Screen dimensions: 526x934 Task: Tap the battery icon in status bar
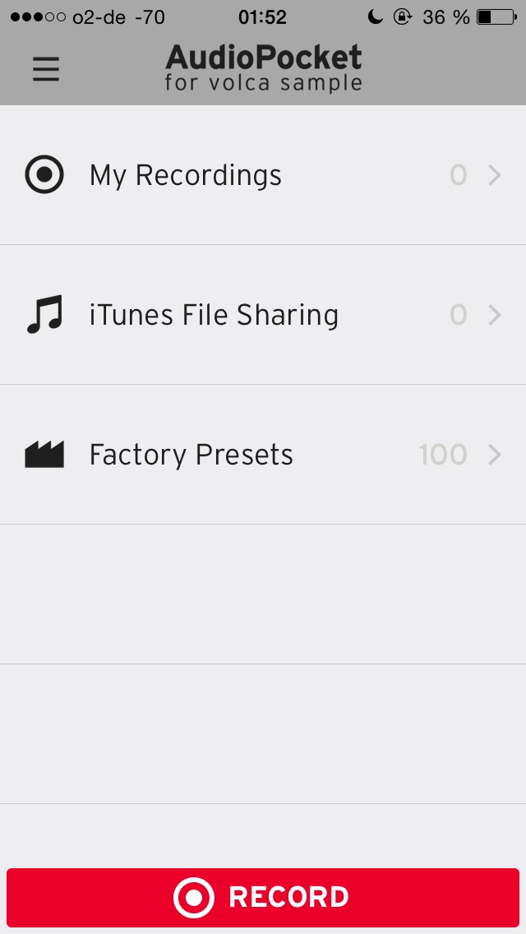click(496, 17)
